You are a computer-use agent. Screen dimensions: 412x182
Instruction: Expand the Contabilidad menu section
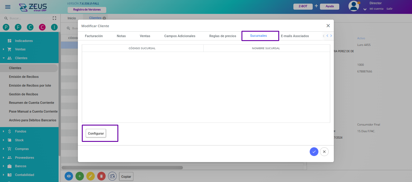[3, 175]
